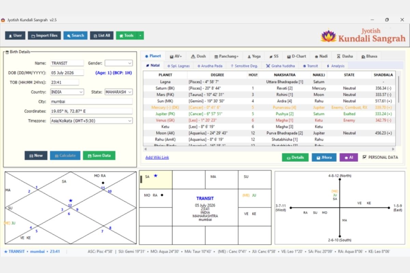Open the Gender dropdown
The height and width of the screenshot is (273, 410).
pyautogui.click(x=119, y=63)
